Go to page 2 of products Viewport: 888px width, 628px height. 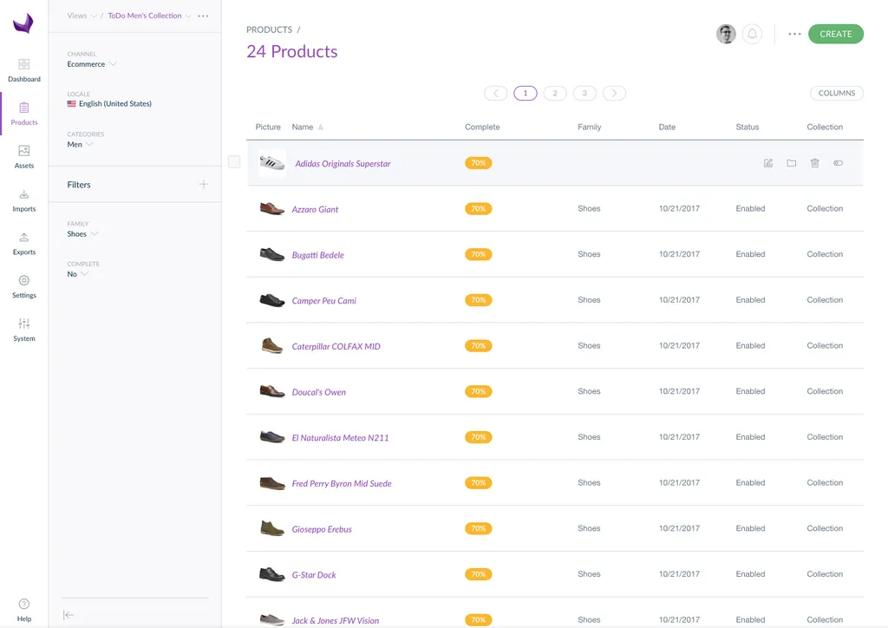[555, 93]
